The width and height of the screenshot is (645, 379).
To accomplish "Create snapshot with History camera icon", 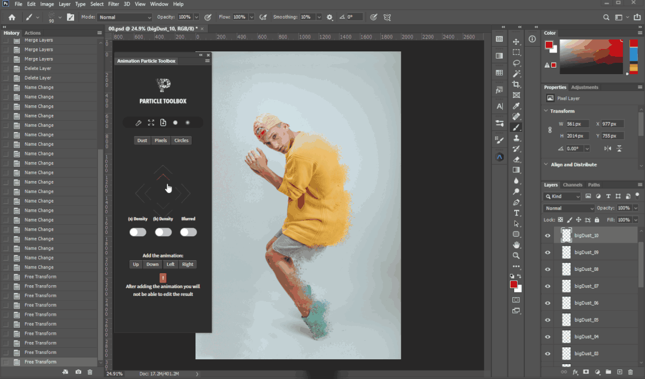I will click(78, 372).
